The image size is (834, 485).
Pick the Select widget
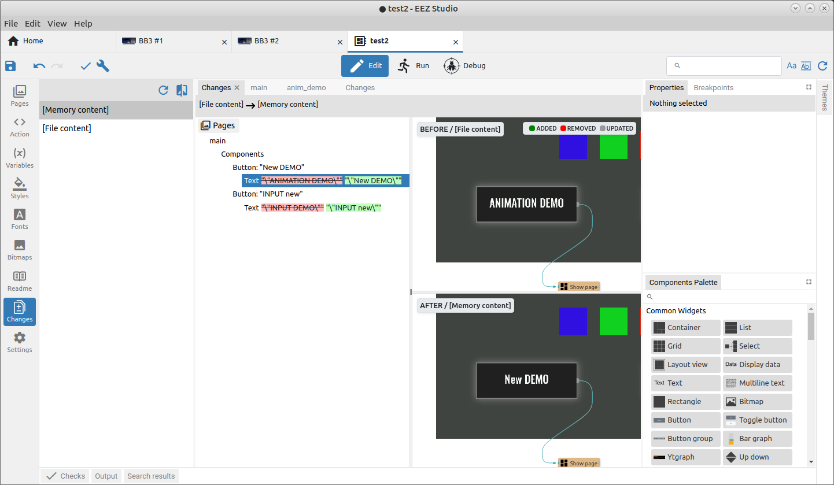[758, 346]
